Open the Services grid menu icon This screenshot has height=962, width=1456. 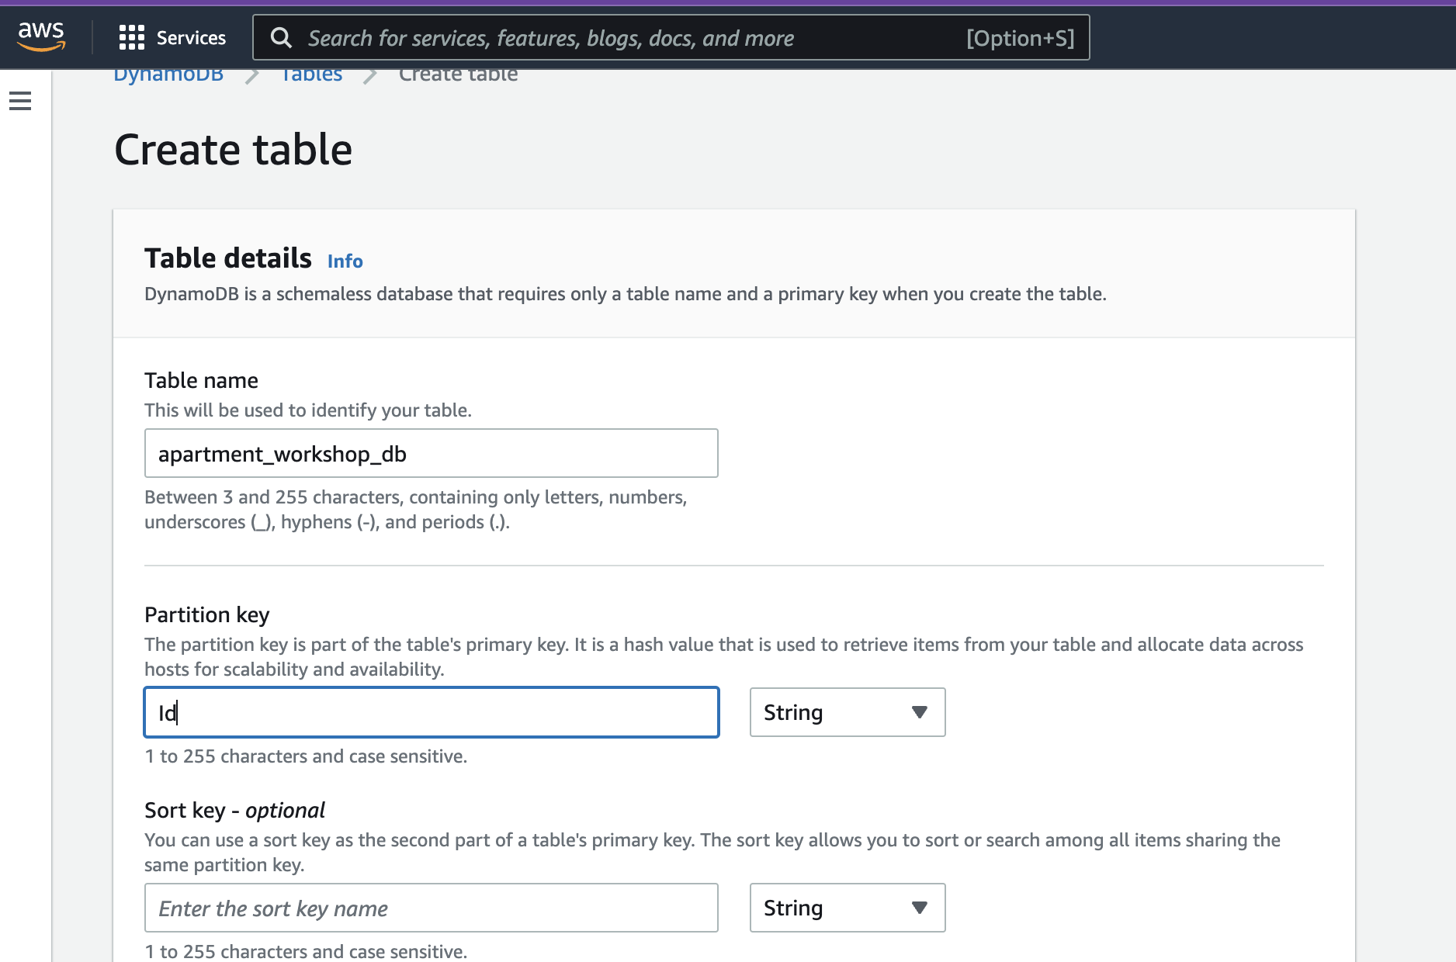pyautogui.click(x=132, y=37)
